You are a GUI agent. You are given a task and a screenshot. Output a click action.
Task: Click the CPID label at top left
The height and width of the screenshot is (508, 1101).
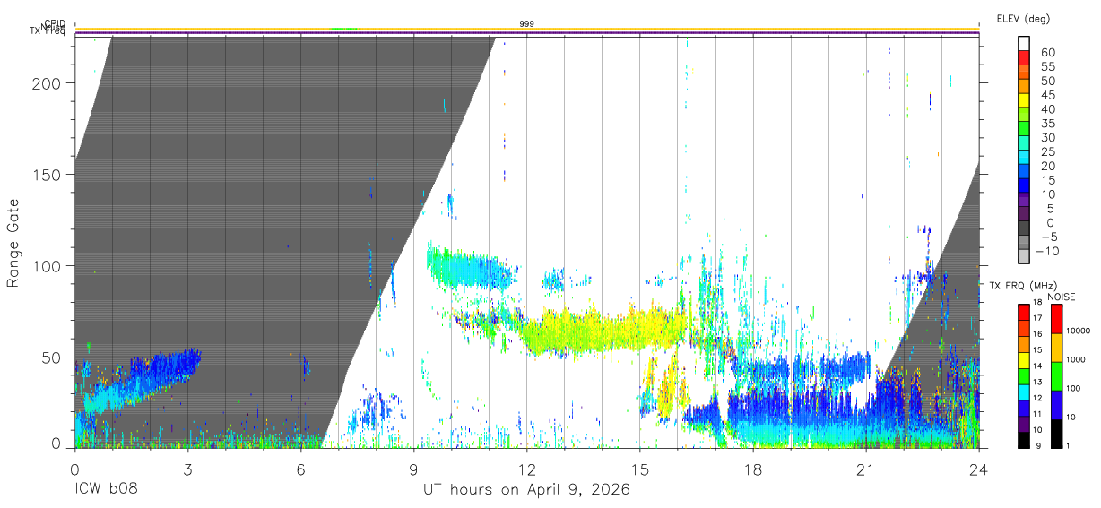pyautogui.click(x=55, y=23)
